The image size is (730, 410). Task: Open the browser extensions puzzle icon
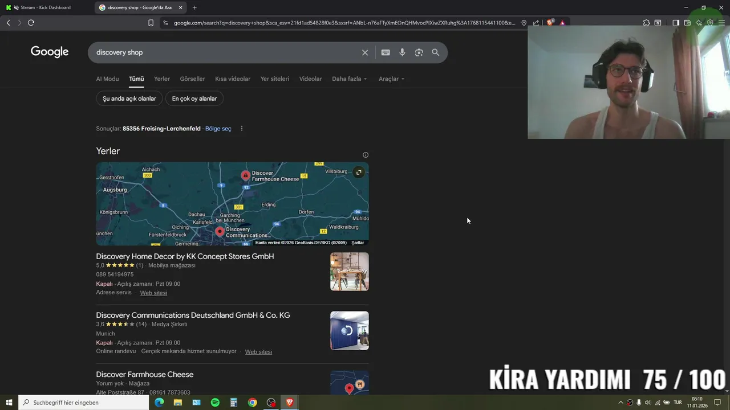pos(646,23)
